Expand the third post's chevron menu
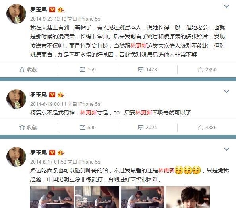This screenshot has height=208, width=236. click(226, 149)
